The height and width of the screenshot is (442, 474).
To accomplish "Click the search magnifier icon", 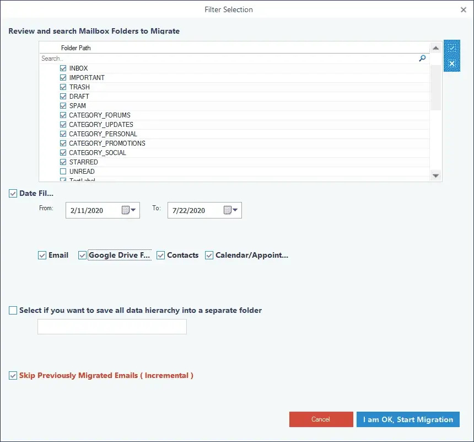I will [422, 58].
